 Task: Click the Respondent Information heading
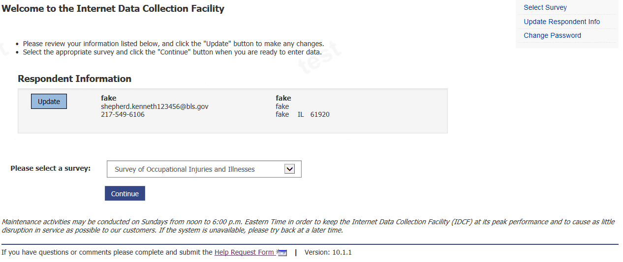click(74, 79)
